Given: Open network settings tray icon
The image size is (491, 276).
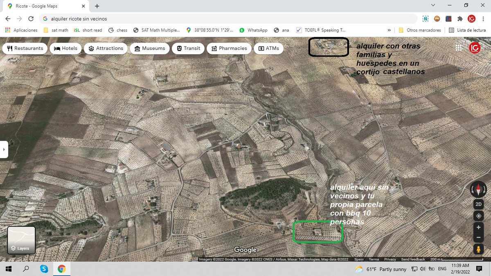Looking at the screenshot, I should tap(414, 269).
